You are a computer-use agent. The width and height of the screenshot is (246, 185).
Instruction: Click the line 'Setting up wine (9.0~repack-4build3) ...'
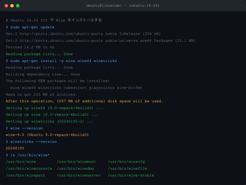[52, 115]
